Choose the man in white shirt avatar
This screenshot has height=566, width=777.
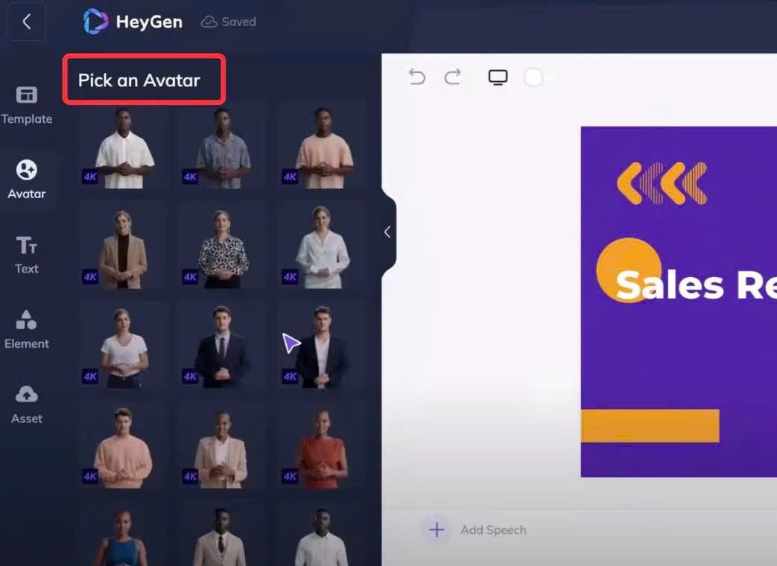pos(124,148)
